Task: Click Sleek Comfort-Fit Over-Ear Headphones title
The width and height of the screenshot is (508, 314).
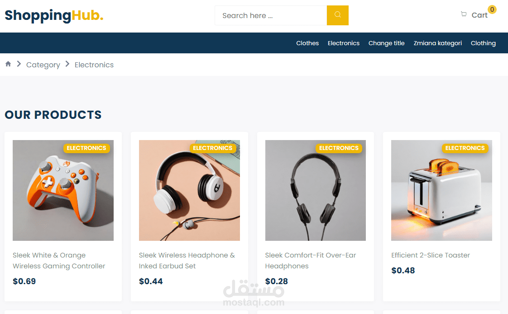Action: [x=311, y=261]
